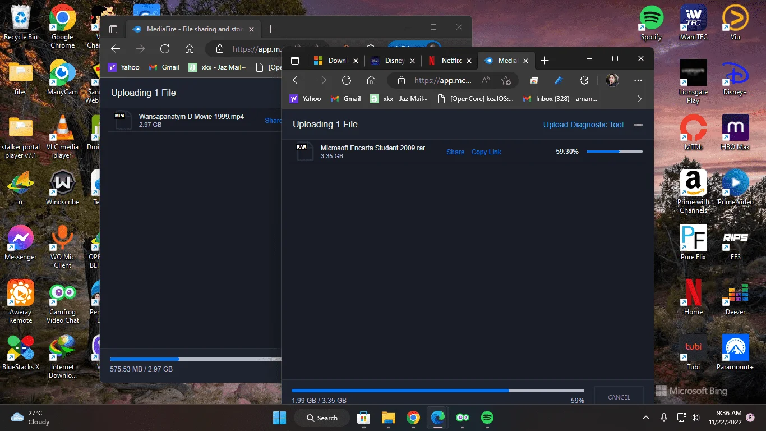View site info lock icon in front window
766x431 pixels.
pyautogui.click(x=401, y=80)
